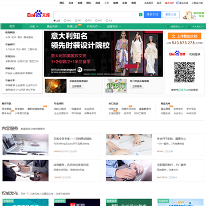Click the 下载客户端 link

[197, 3]
